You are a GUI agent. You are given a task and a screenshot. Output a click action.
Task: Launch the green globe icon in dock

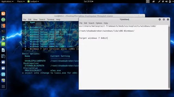(3, 20)
